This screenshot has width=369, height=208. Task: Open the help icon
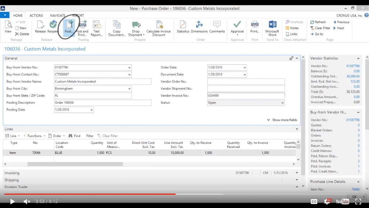coord(366,15)
